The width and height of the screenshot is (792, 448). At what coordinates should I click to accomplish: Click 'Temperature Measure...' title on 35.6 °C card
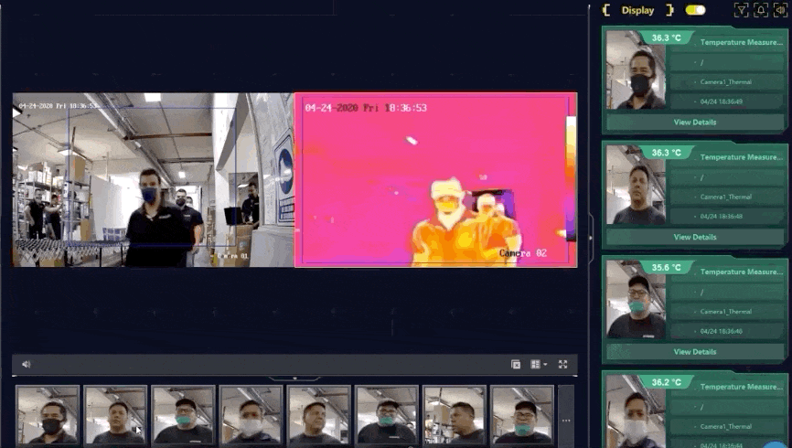pos(741,272)
